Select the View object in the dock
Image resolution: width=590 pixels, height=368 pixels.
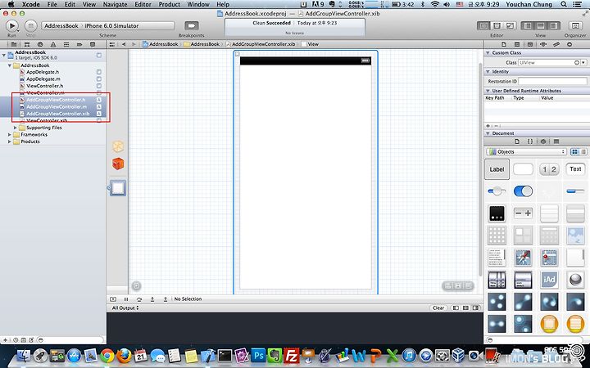coord(118,188)
